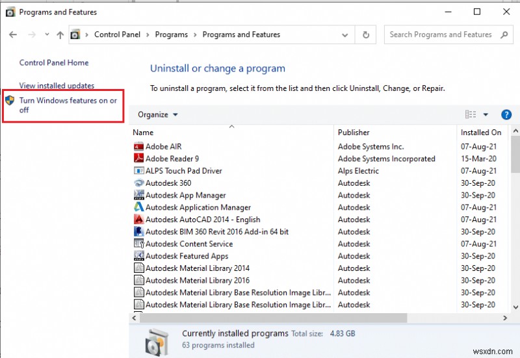Open View installed updates link
Screen dimensions: 520x358
point(57,86)
